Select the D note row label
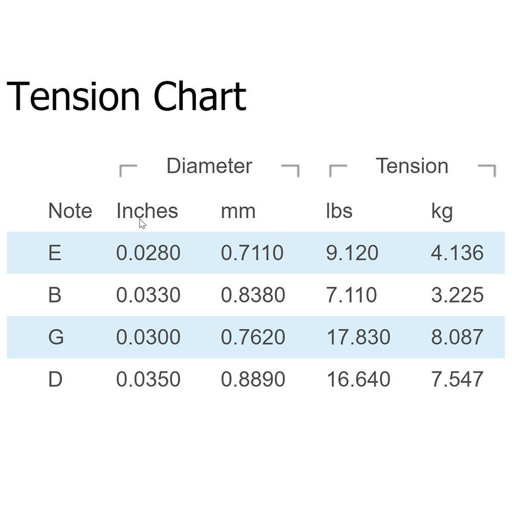This screenshot has height=512, width=512. point(55,379)
